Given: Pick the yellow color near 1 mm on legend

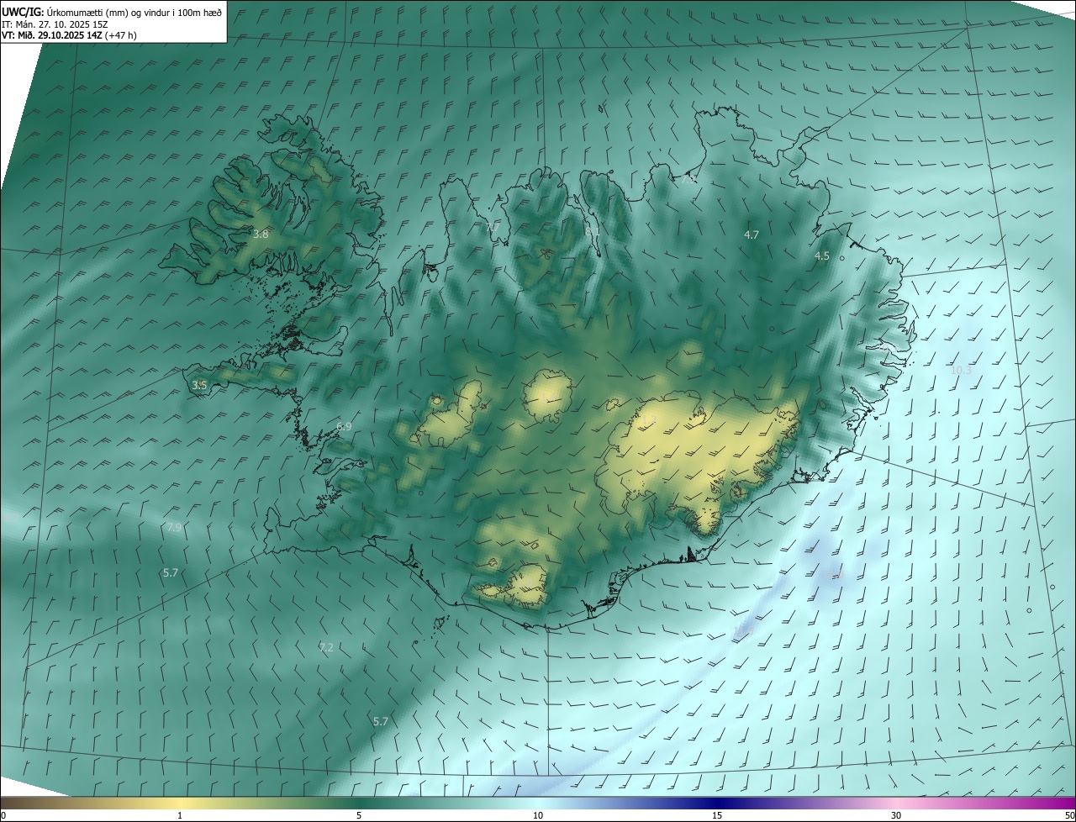Looking at the screenshot, I should (180, 803).
